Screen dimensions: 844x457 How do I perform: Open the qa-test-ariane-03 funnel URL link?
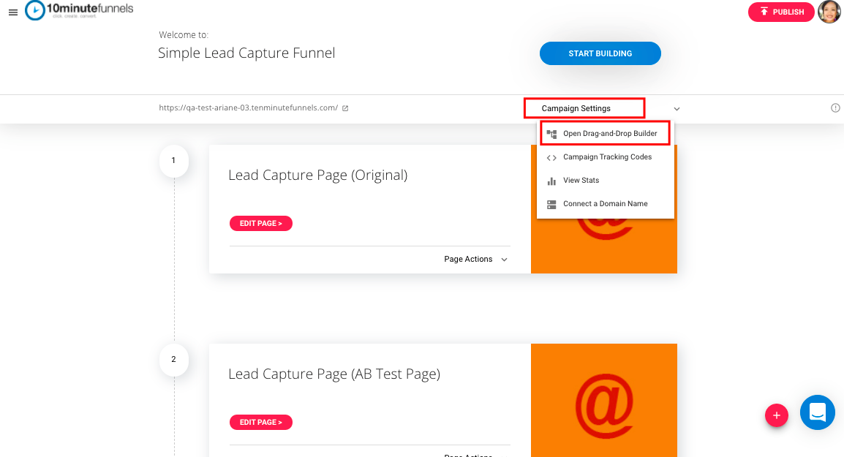click(x=248, y=107)
